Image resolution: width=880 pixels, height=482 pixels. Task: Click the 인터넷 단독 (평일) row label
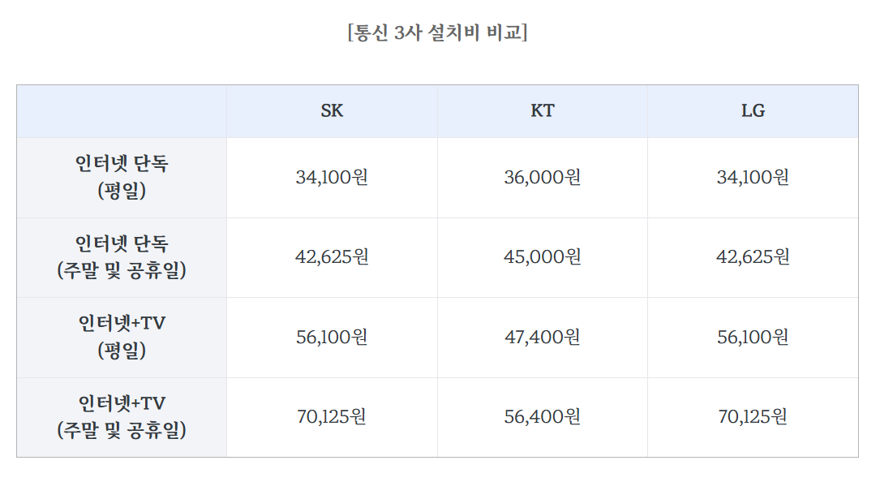click(x=122, y=177)
